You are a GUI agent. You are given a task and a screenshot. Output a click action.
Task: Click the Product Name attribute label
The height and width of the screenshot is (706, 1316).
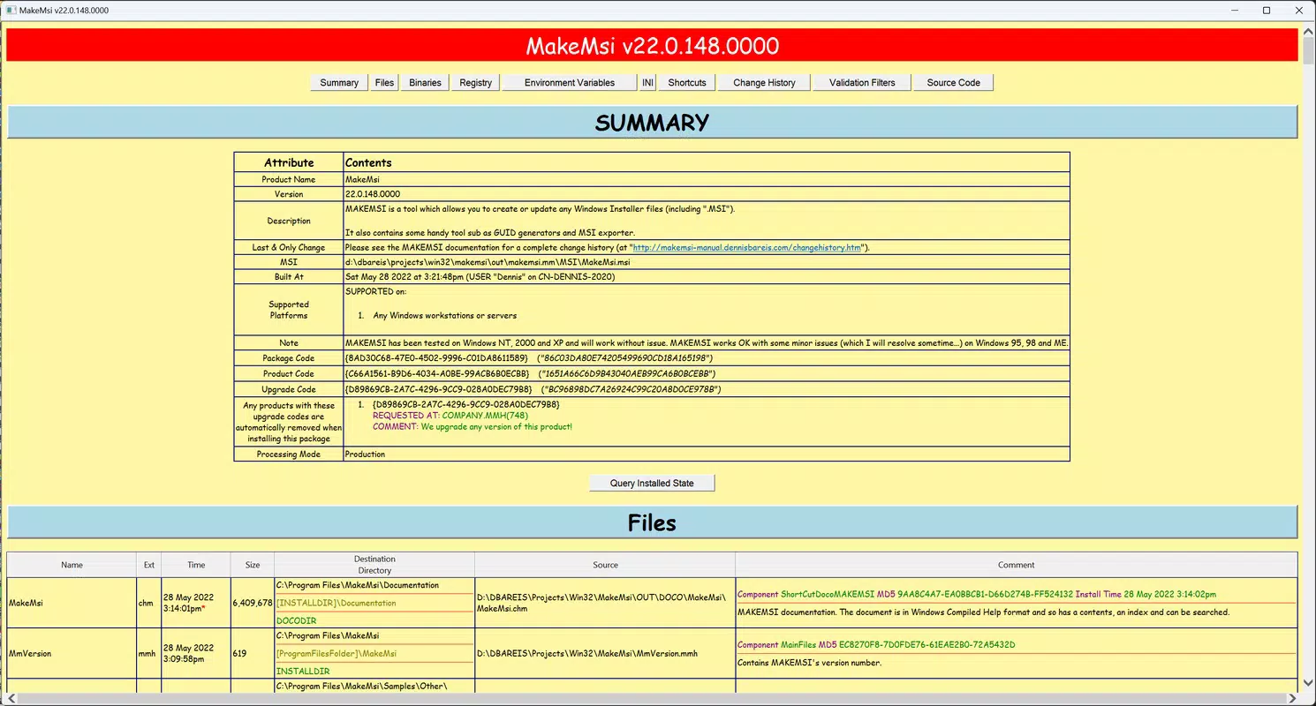click(x=289, y=179)
